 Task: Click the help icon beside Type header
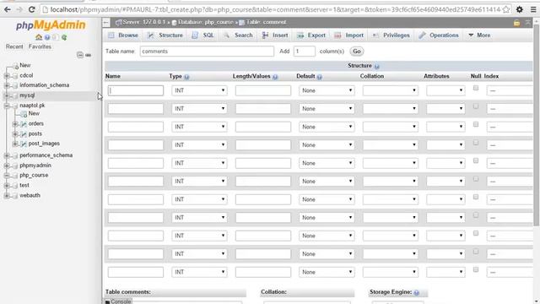(x=186, y=77)
